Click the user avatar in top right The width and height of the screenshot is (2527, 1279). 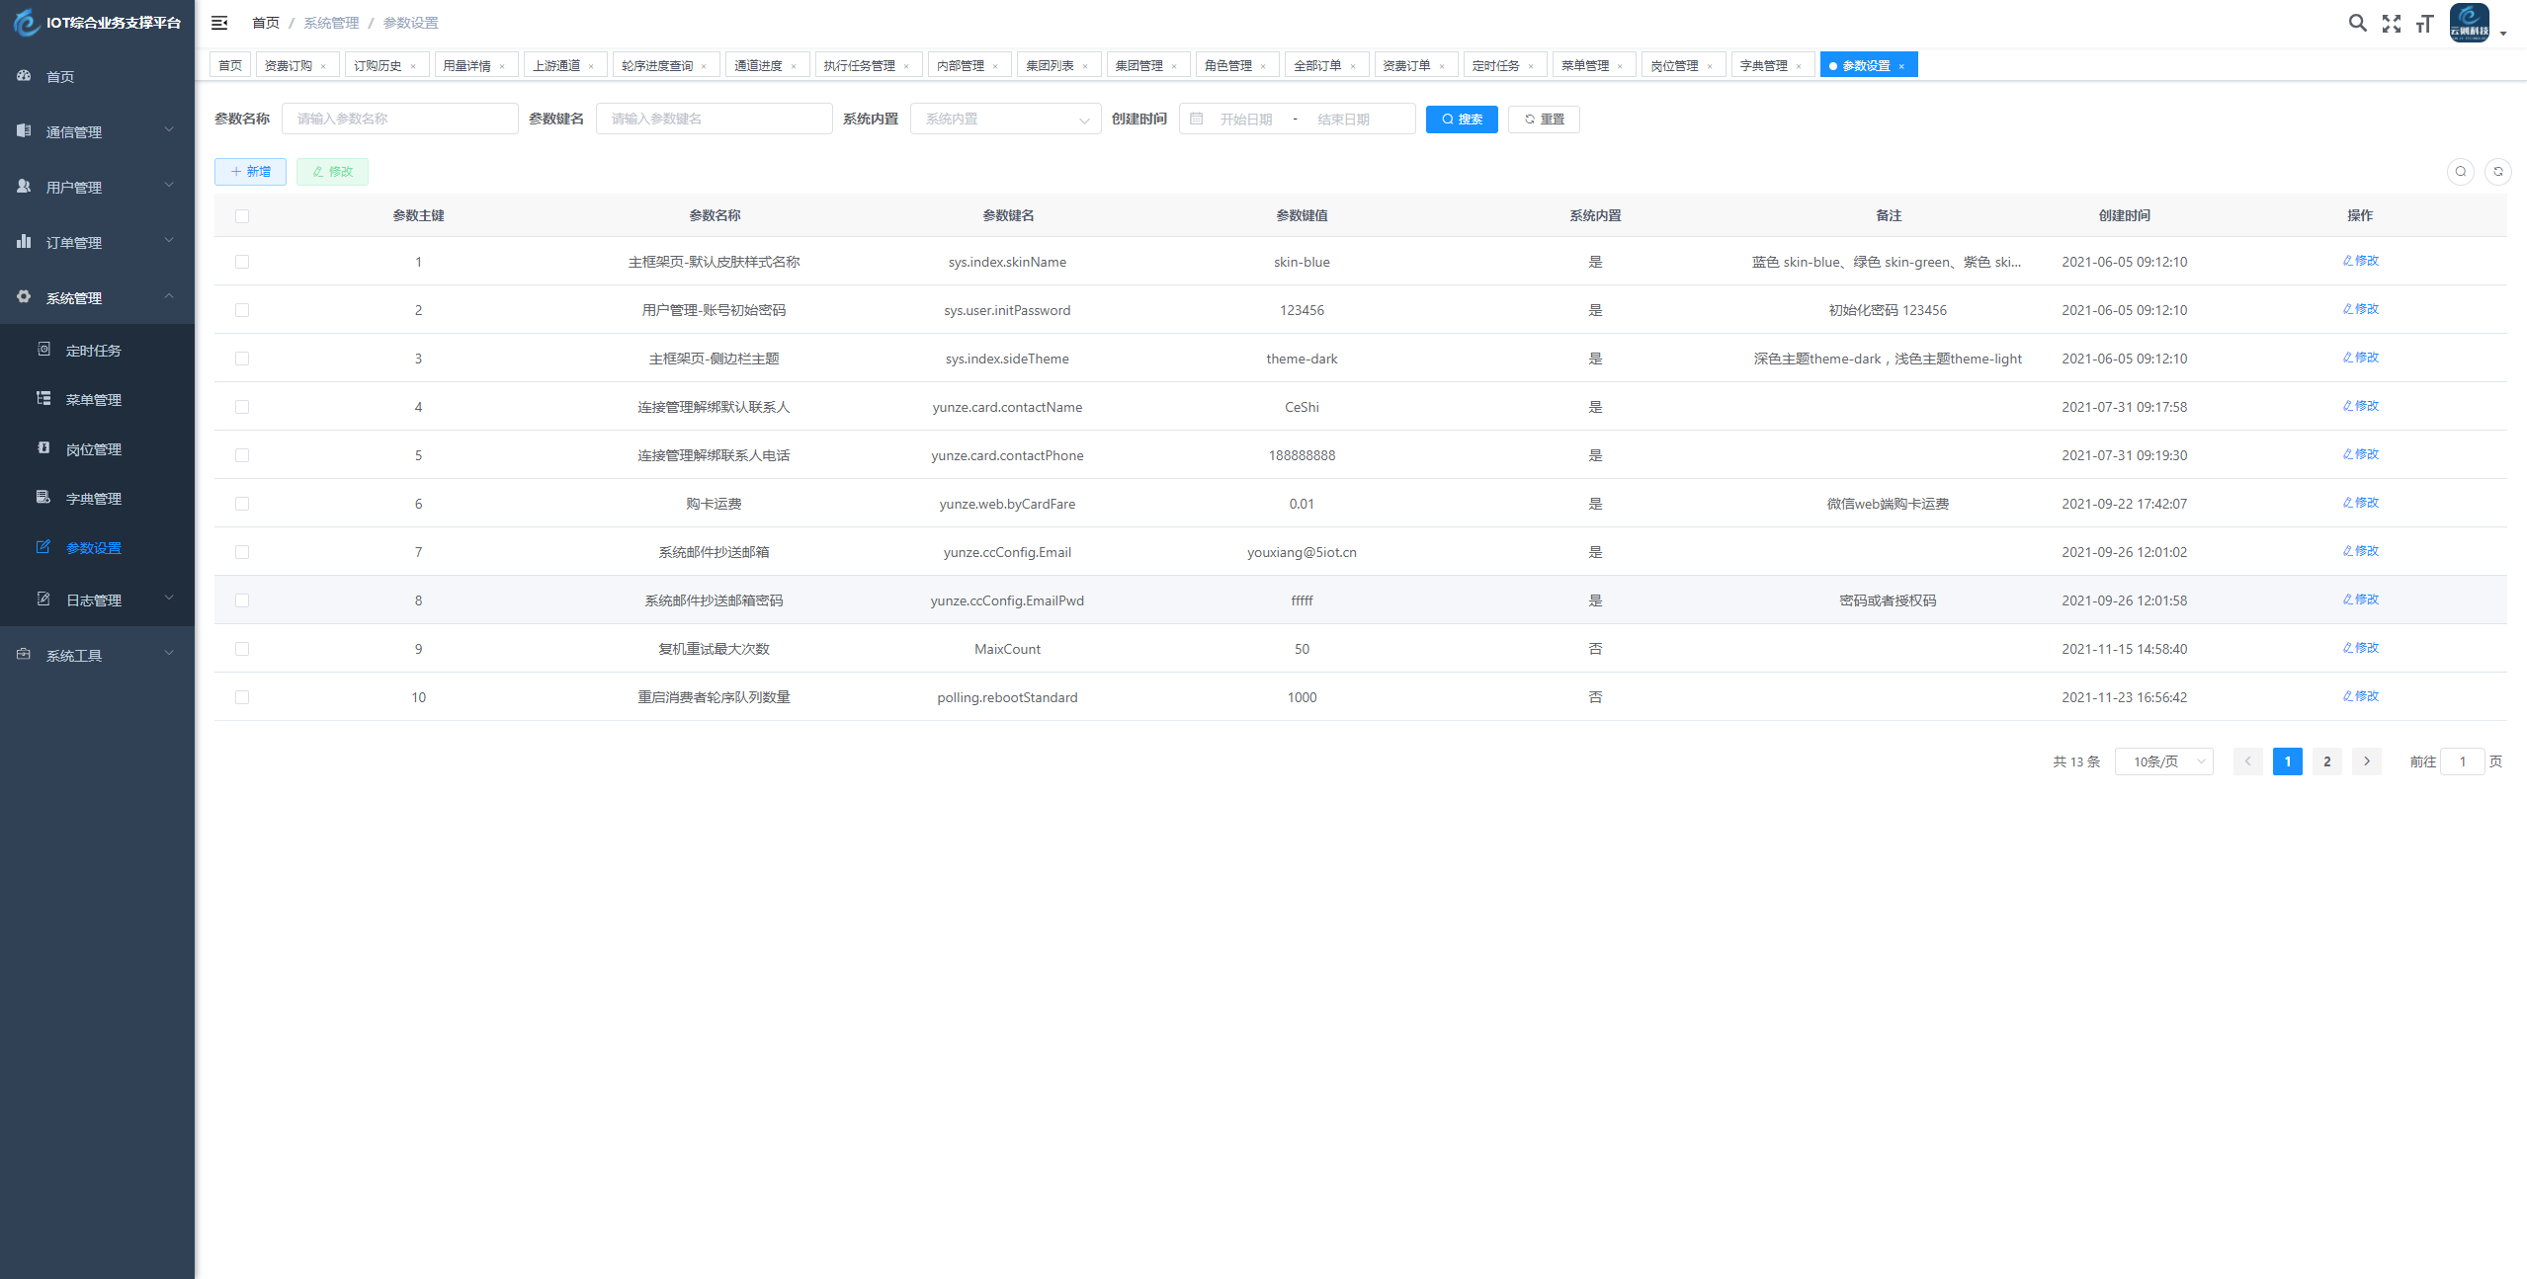[x=2469, y=23]
